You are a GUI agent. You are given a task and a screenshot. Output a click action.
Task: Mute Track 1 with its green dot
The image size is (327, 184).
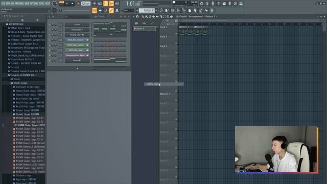176,34
